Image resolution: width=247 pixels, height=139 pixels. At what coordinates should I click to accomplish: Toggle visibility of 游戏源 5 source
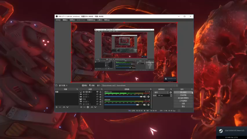point(97,97)
